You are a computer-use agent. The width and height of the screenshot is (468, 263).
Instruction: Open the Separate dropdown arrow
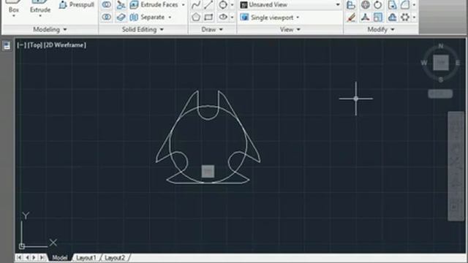click(170, 18)
